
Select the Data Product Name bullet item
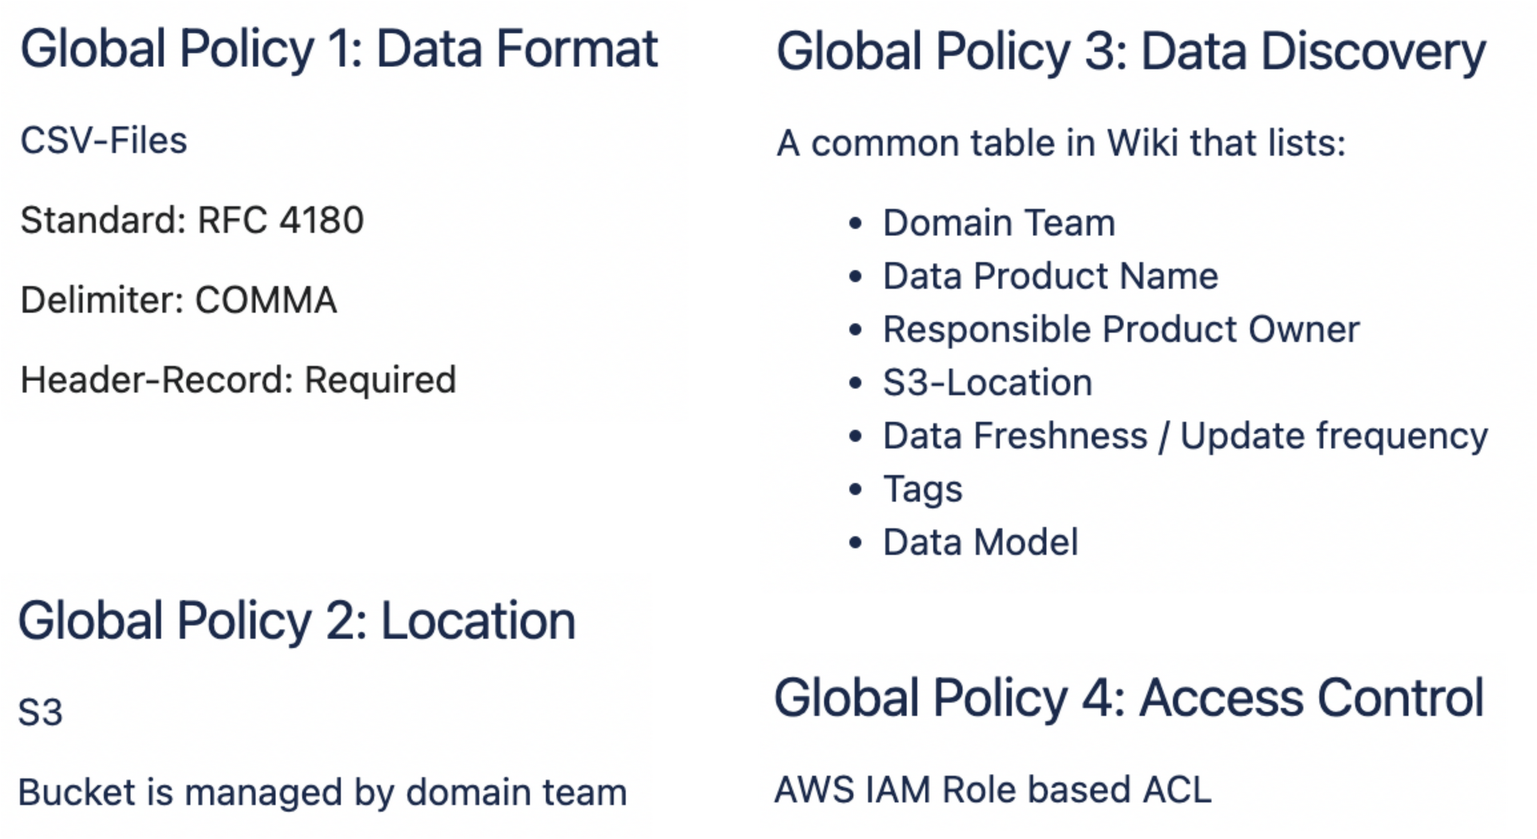point(1050,276)
